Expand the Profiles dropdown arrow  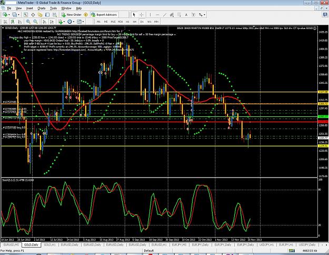[x=18, y=15]
